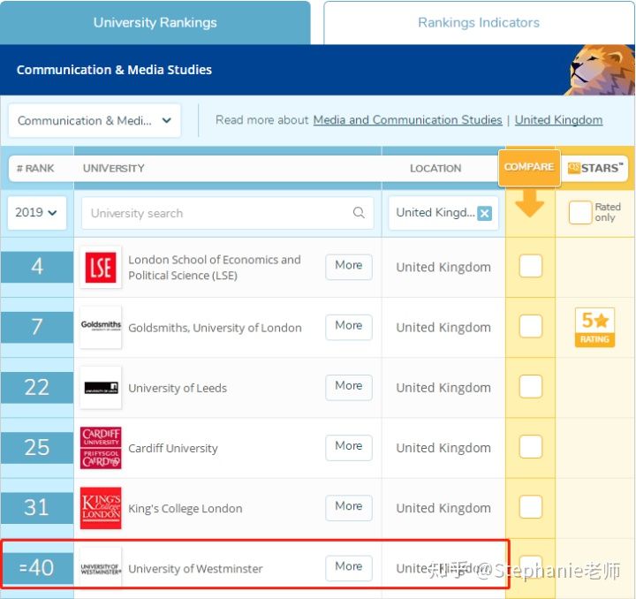636x599 pixels.
Task: Click the University of Leeds logo
Action: tap(101, 388)
